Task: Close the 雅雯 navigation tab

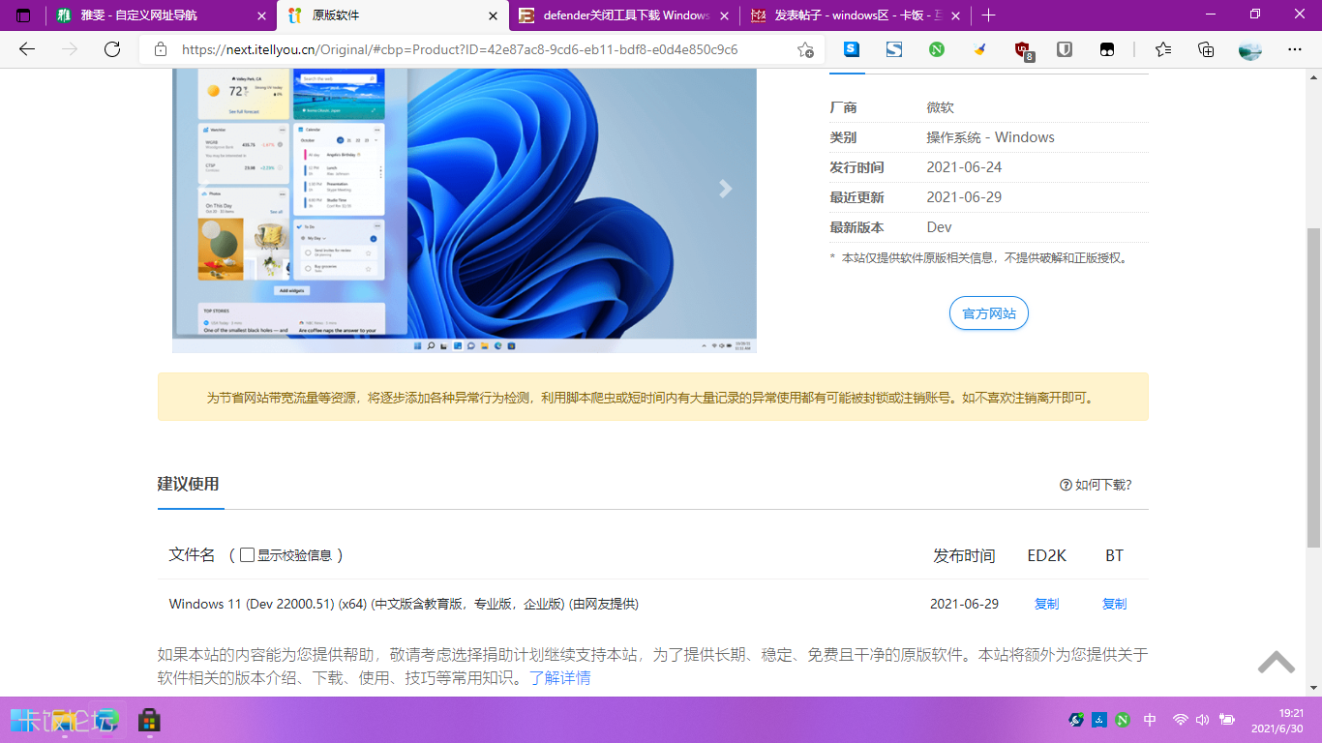Action: pos(261,15)
